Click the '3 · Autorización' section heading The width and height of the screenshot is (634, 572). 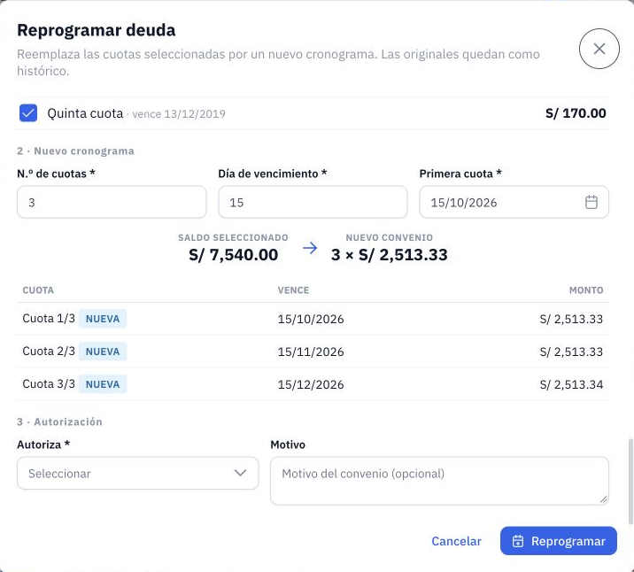coord(59,422)
